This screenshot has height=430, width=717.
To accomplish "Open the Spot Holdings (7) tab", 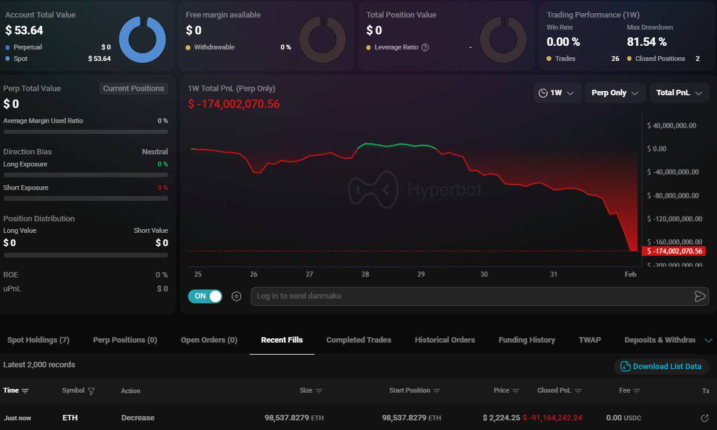I will pos(38,340).
